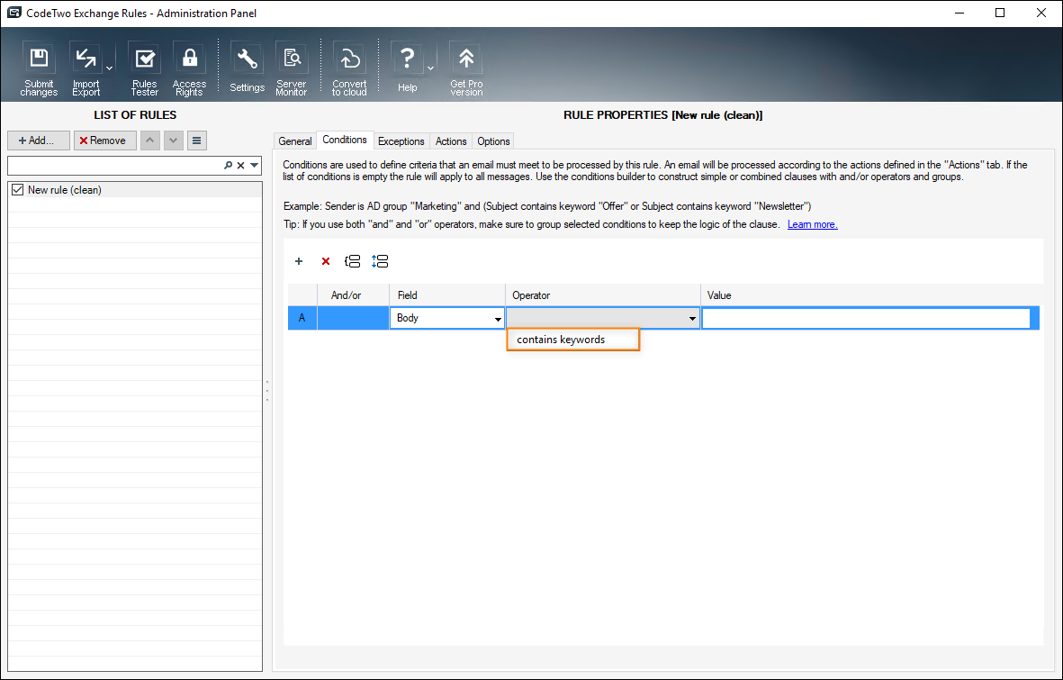Screen dimensions: 1063x680
Task: Delete the condition with the red X icon
Action: 326,261
